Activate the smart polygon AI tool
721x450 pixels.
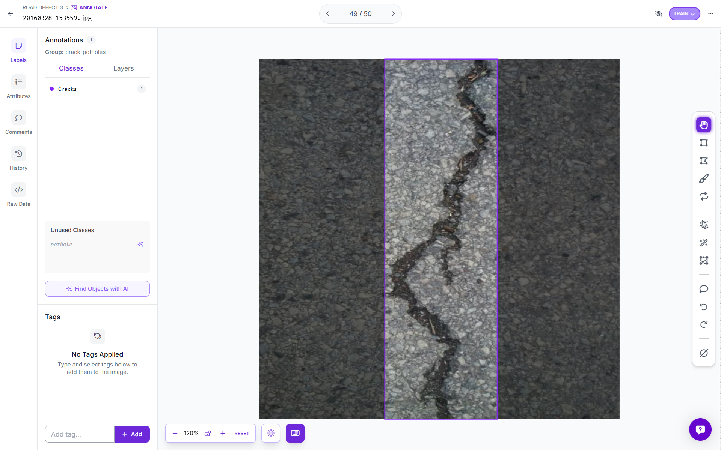(704, 225)
